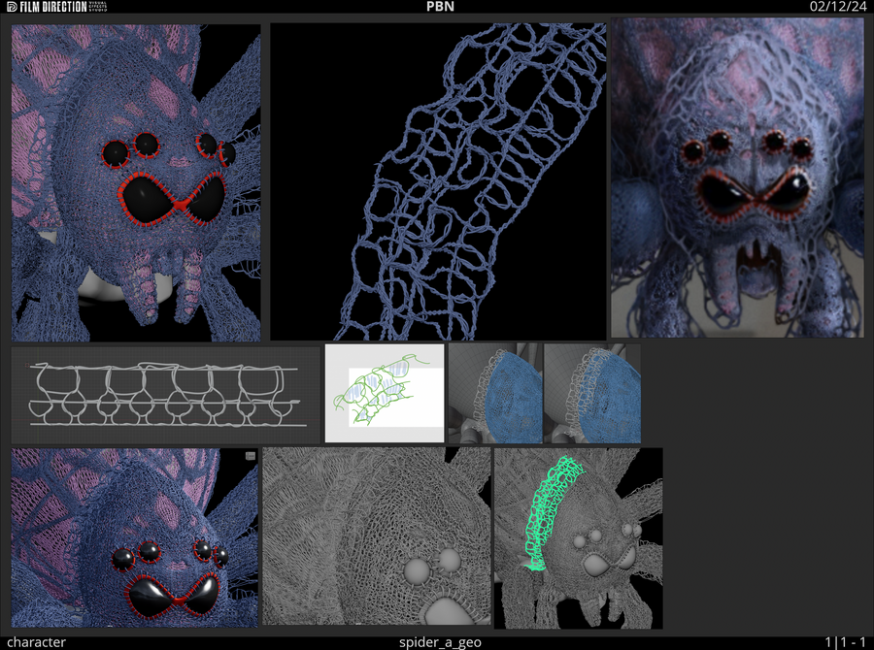Click the spider_a_geo asset name
The width and height of the screenshot is (874, 650).
[440, 642]
